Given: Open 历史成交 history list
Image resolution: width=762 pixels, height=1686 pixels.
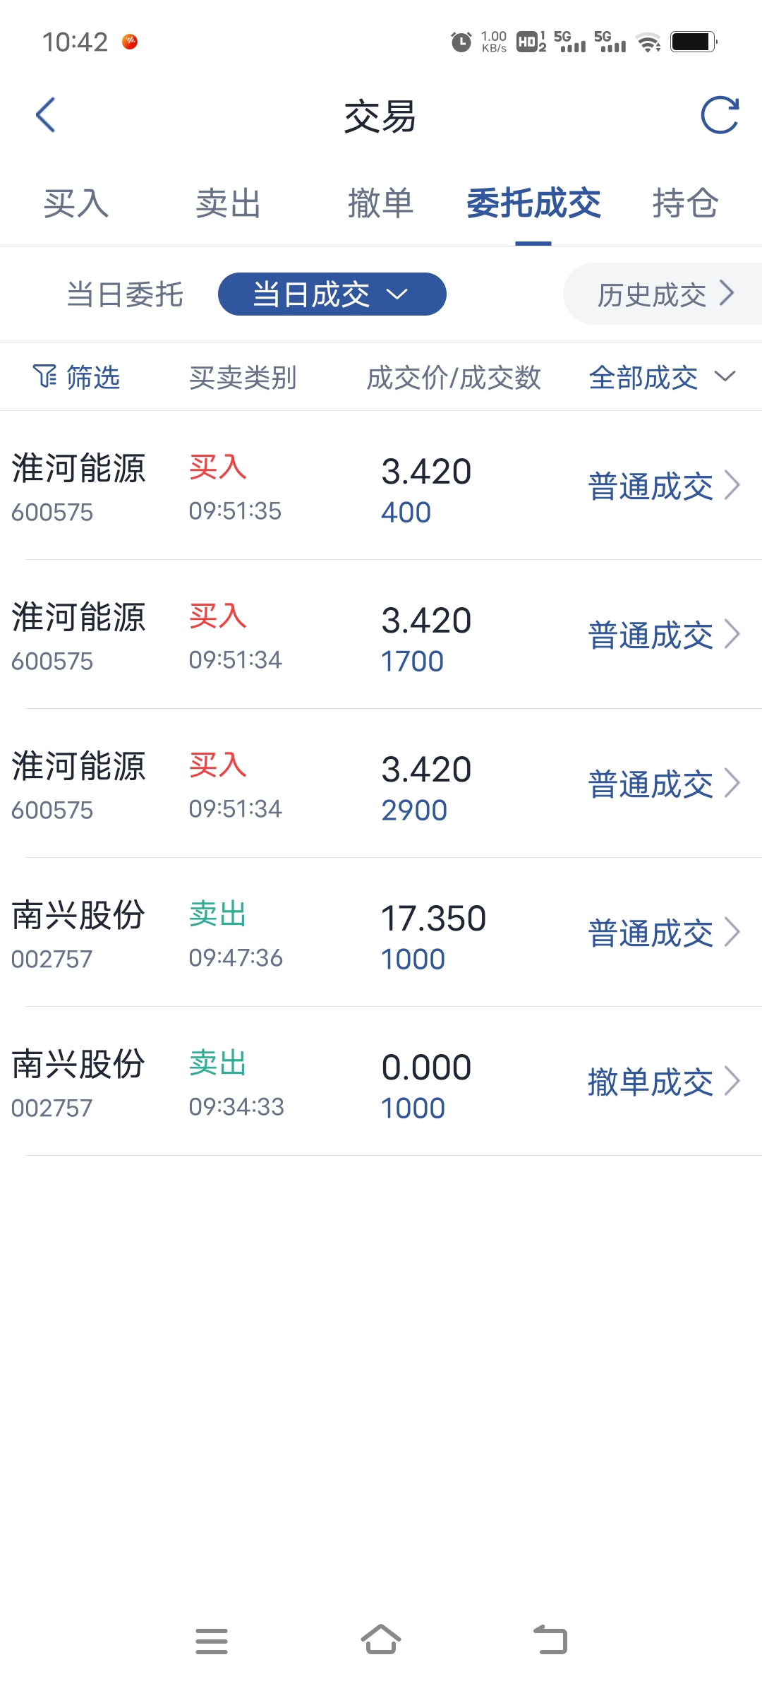Looking at the screenshot, I should 663,294.
